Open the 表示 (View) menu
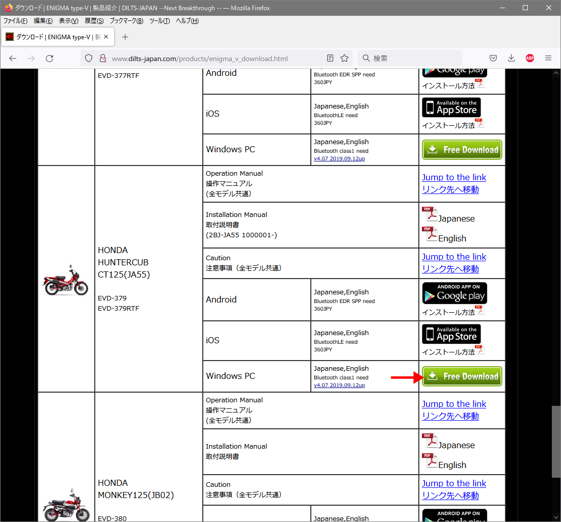 pyautogui.click(x=69, y=21)
